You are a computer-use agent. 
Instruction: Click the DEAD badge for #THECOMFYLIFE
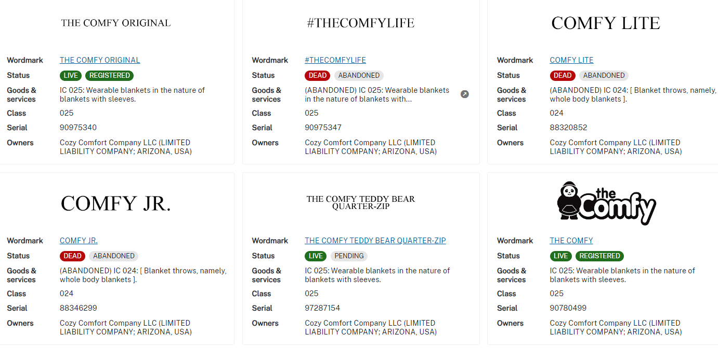(317, 76)
